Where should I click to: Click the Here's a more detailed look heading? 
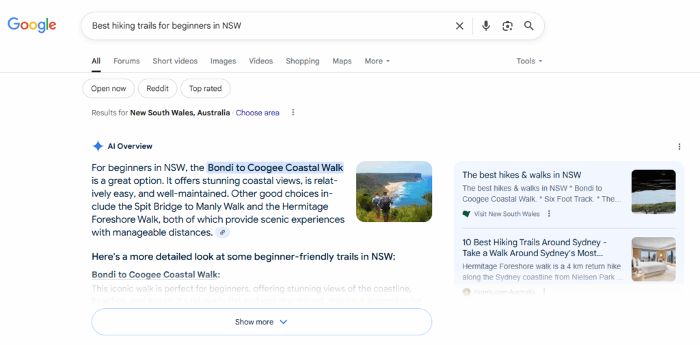243,257
